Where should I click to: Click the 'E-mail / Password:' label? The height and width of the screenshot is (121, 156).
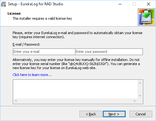pyautogui.click(x=26, y=44)
